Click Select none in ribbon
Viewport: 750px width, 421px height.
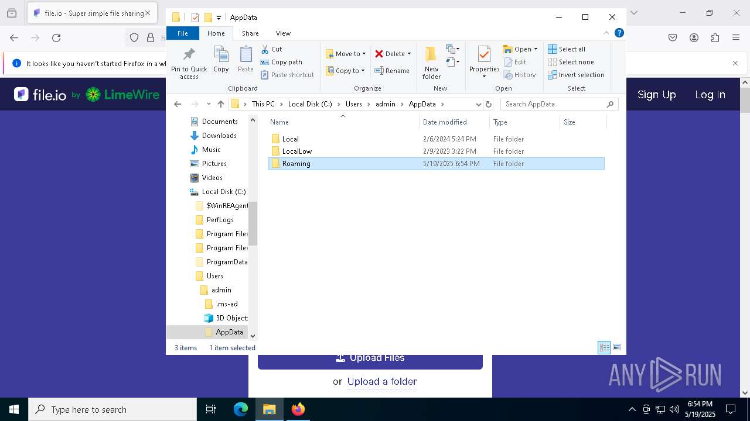571,62
